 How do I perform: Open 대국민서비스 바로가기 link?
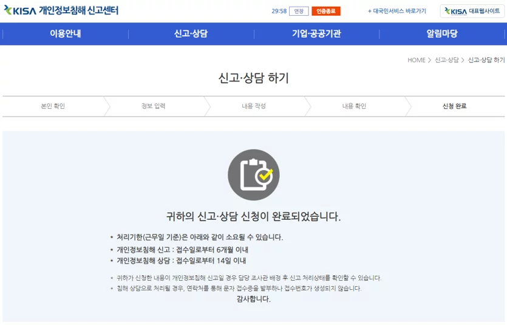tap(396, 11)
